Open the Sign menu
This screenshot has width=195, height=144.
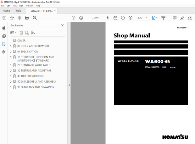coord(21,6)
